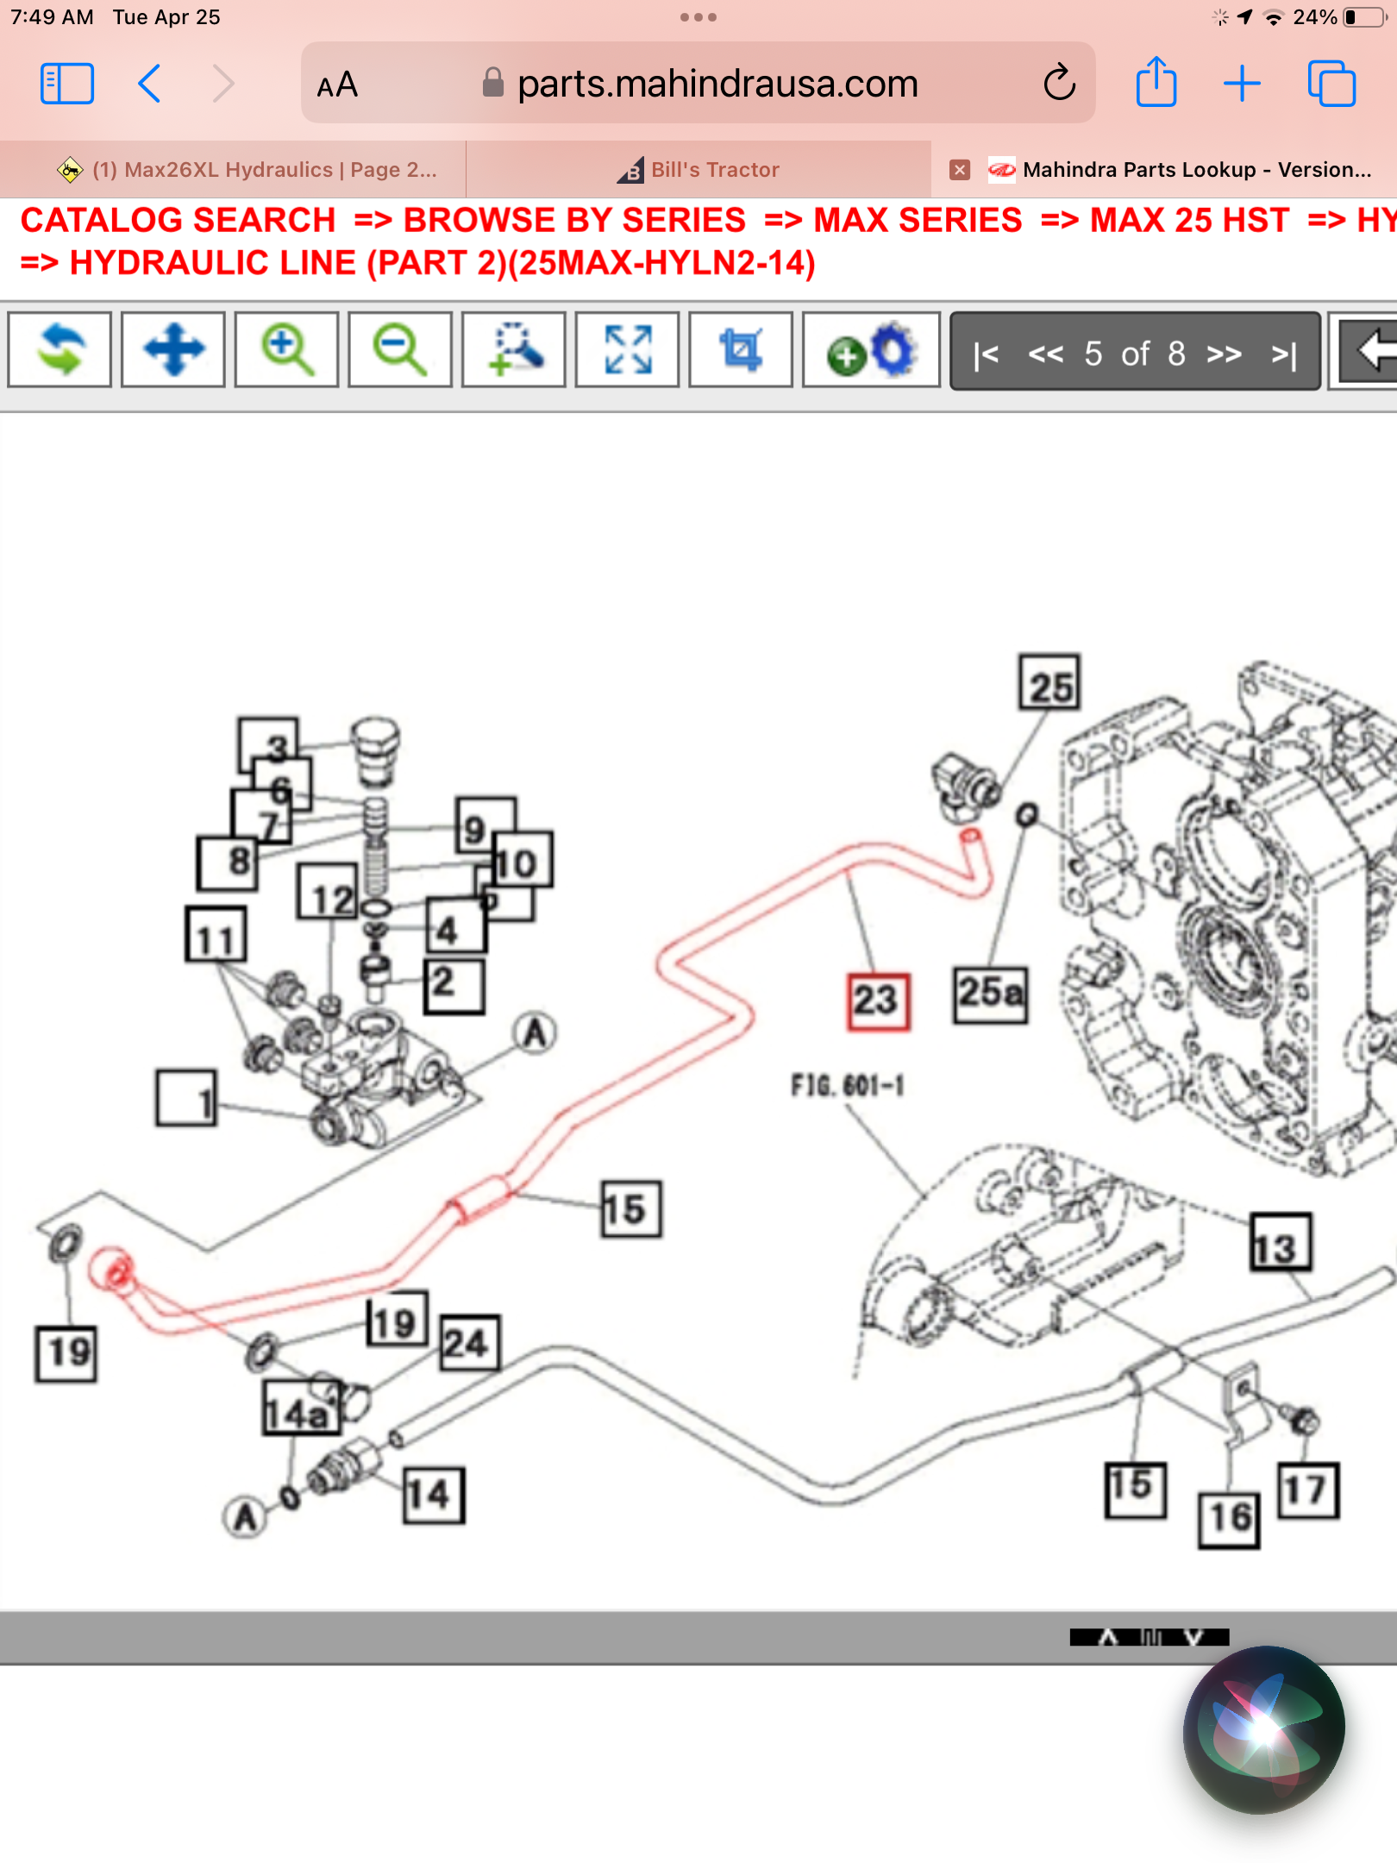Click the fit-to-screen expand arrows icon
This screenshot has width=1397, height=1863.
627,350
